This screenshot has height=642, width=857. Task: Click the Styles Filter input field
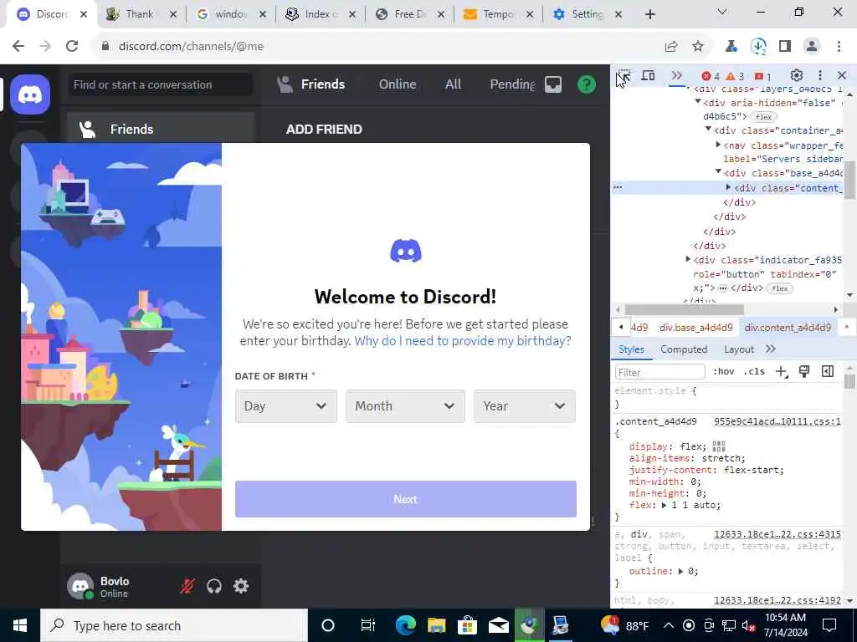[660, 372]
